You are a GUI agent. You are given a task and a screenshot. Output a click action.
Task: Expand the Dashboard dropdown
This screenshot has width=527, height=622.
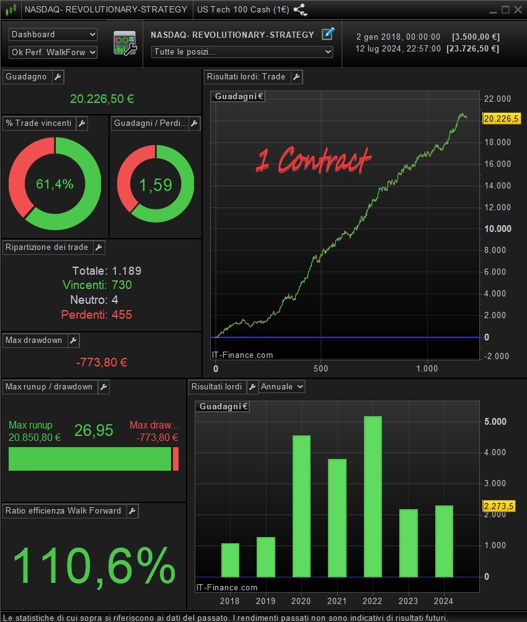tap(53, 35)
